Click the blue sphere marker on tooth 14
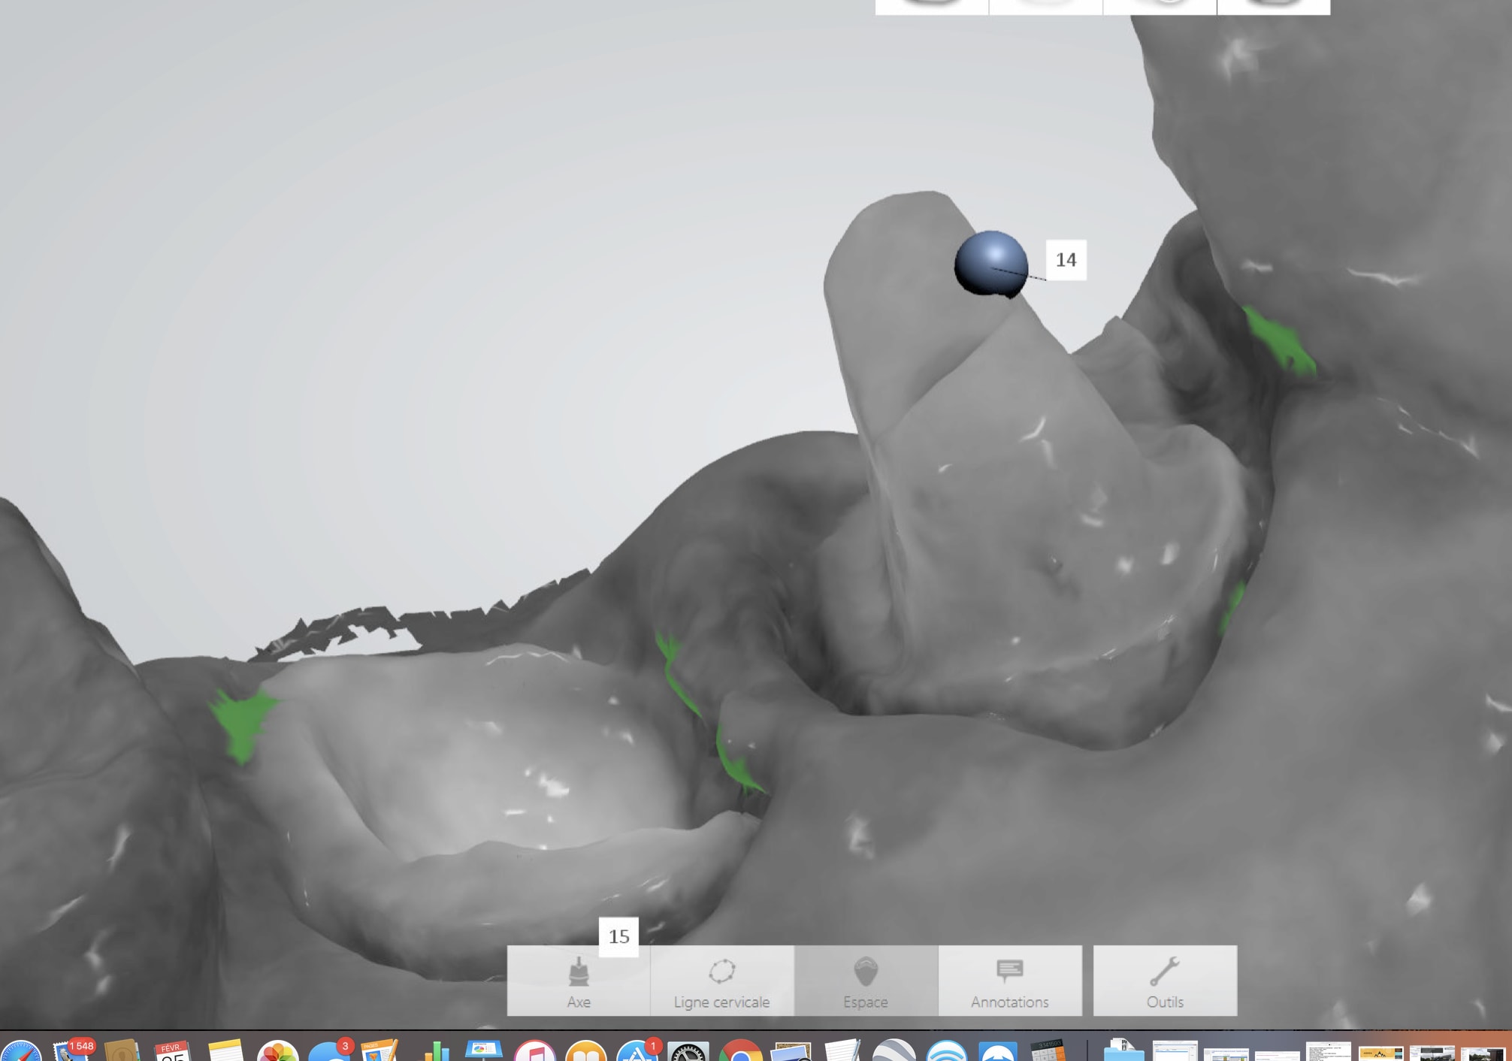 point(990,262)
